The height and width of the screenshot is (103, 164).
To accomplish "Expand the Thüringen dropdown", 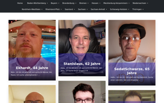I will [x=138, y=9].
